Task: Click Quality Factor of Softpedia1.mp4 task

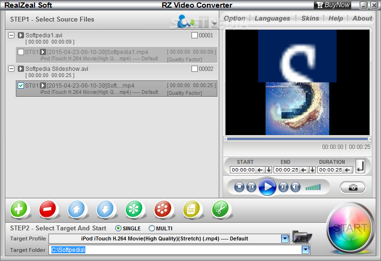Action: pos(184,59)
